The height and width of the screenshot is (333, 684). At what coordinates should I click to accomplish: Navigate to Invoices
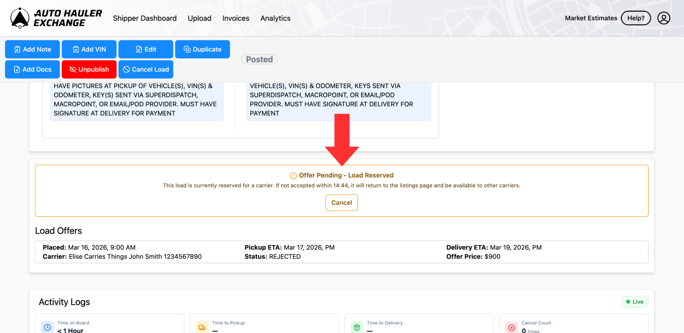[x=236, y=18]
